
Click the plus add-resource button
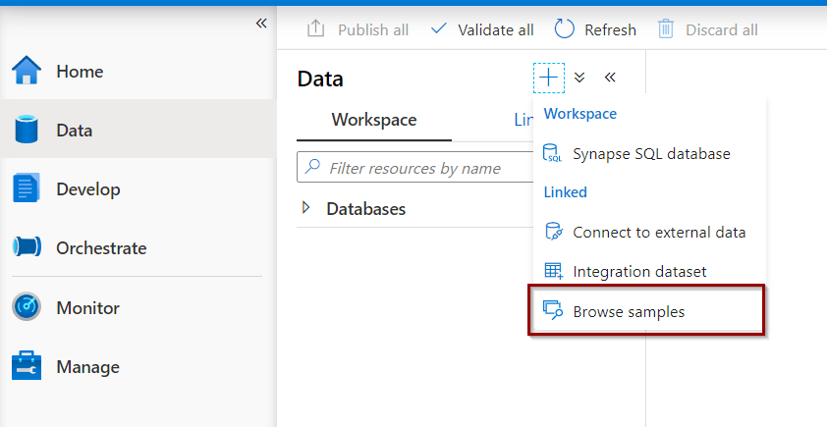[548, 78]
